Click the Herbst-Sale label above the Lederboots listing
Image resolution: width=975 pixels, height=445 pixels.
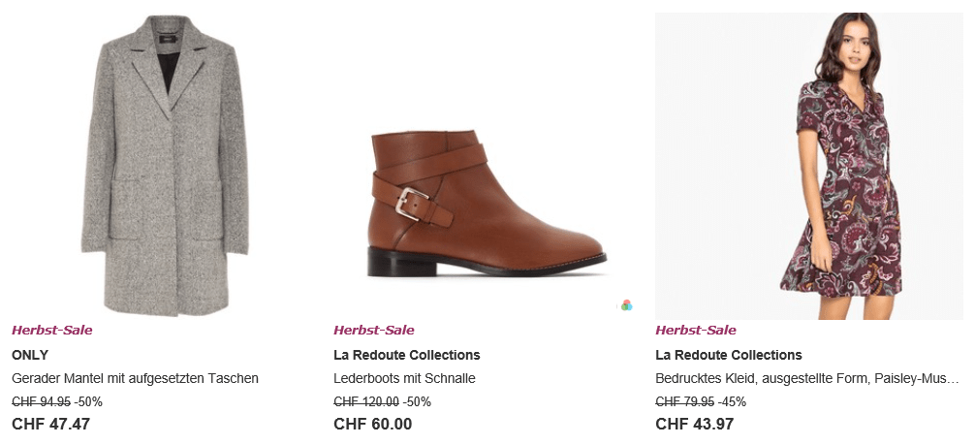[x=373, y=331]
